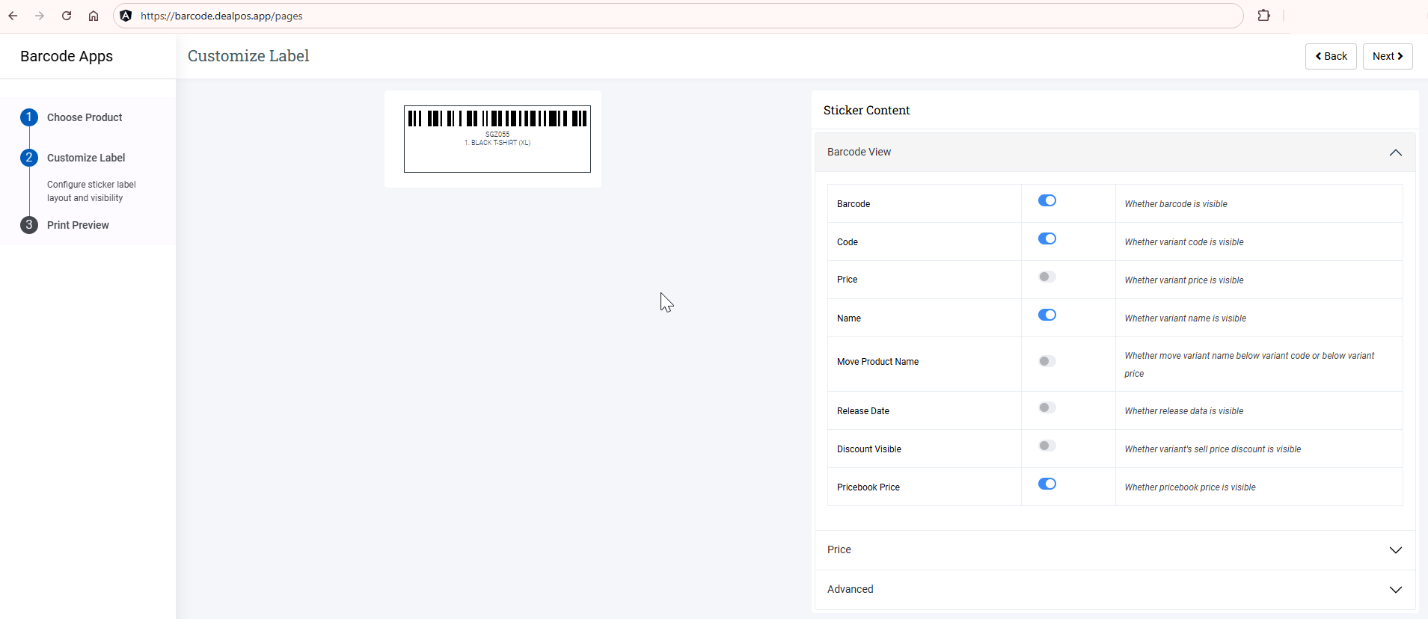Click 'Whether variant code is visible' text
The width and height of the screenshot is (1428, 619).
(1184, 242)
